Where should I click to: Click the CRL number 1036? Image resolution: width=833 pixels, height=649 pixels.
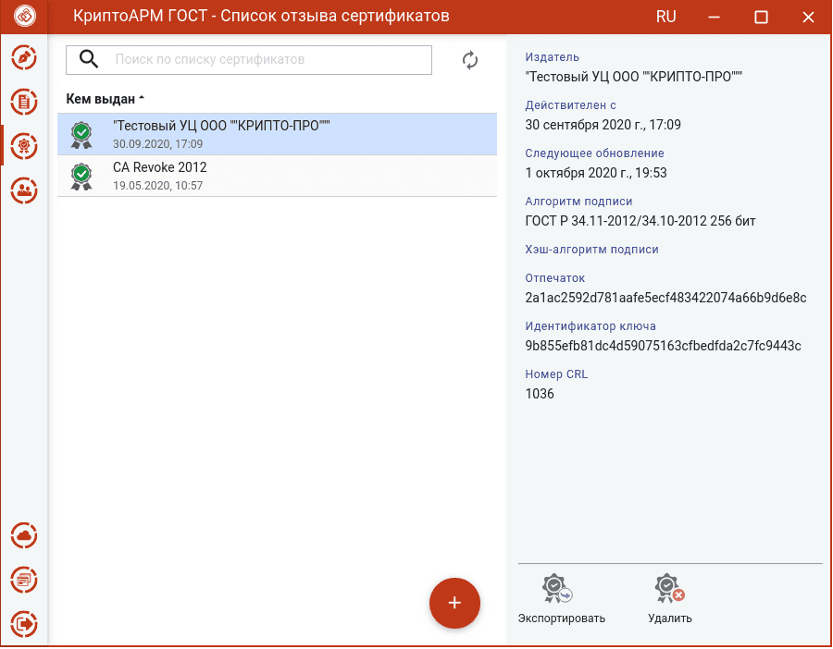click(x=540, y=394)
